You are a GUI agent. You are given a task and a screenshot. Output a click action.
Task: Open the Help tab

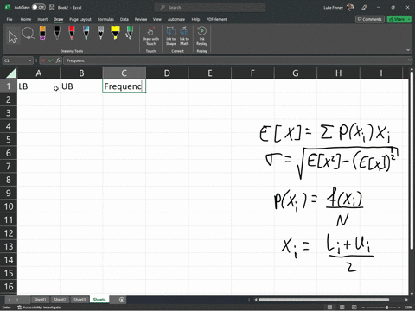[x=195, y=19]
